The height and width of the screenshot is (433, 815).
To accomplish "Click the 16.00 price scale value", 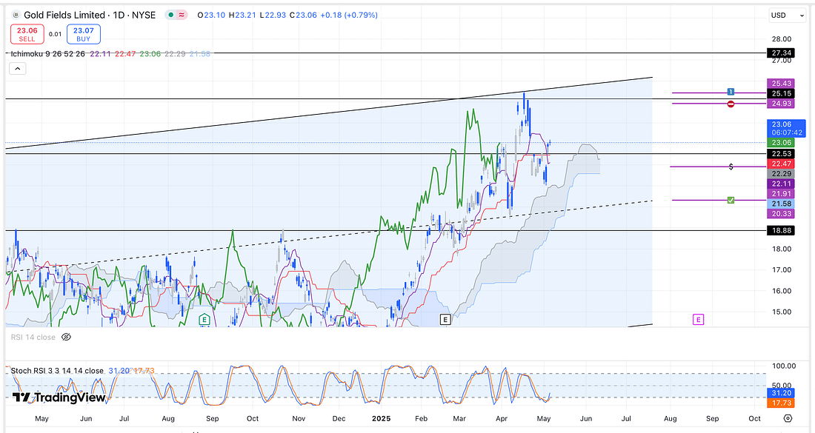I will click(781, 291).
